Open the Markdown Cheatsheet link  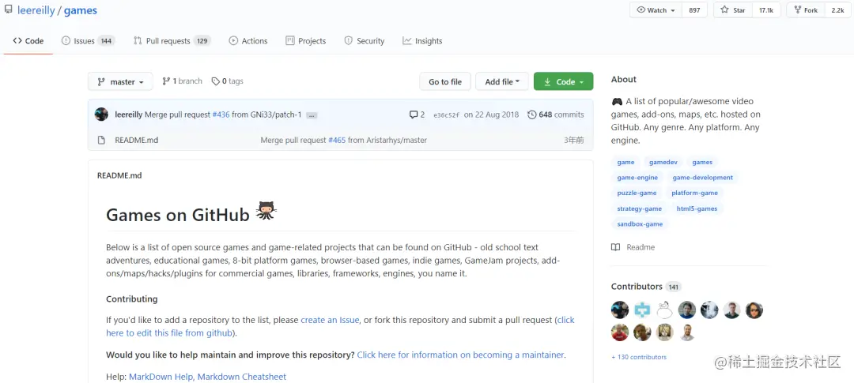pos(241,377)
